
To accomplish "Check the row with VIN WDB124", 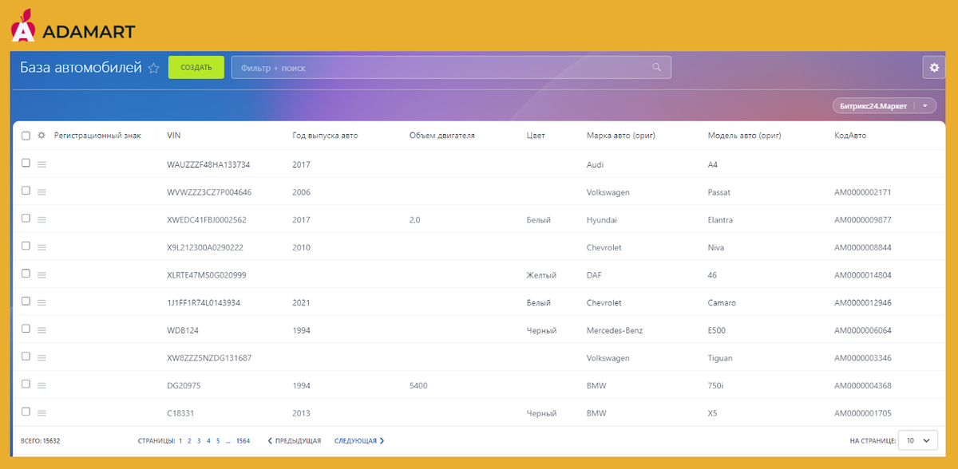I will (26, 329).
